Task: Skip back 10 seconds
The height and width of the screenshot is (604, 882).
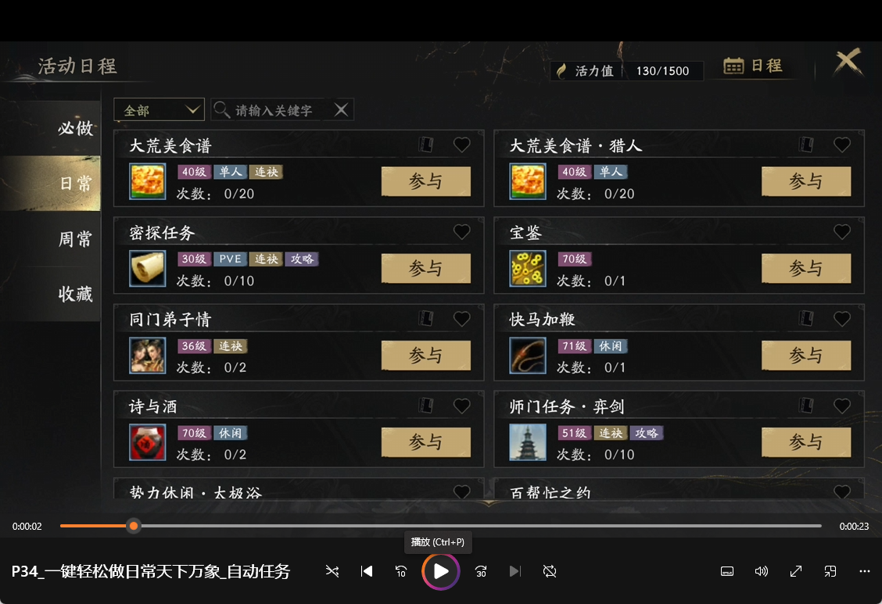Action: click(401, 571)
